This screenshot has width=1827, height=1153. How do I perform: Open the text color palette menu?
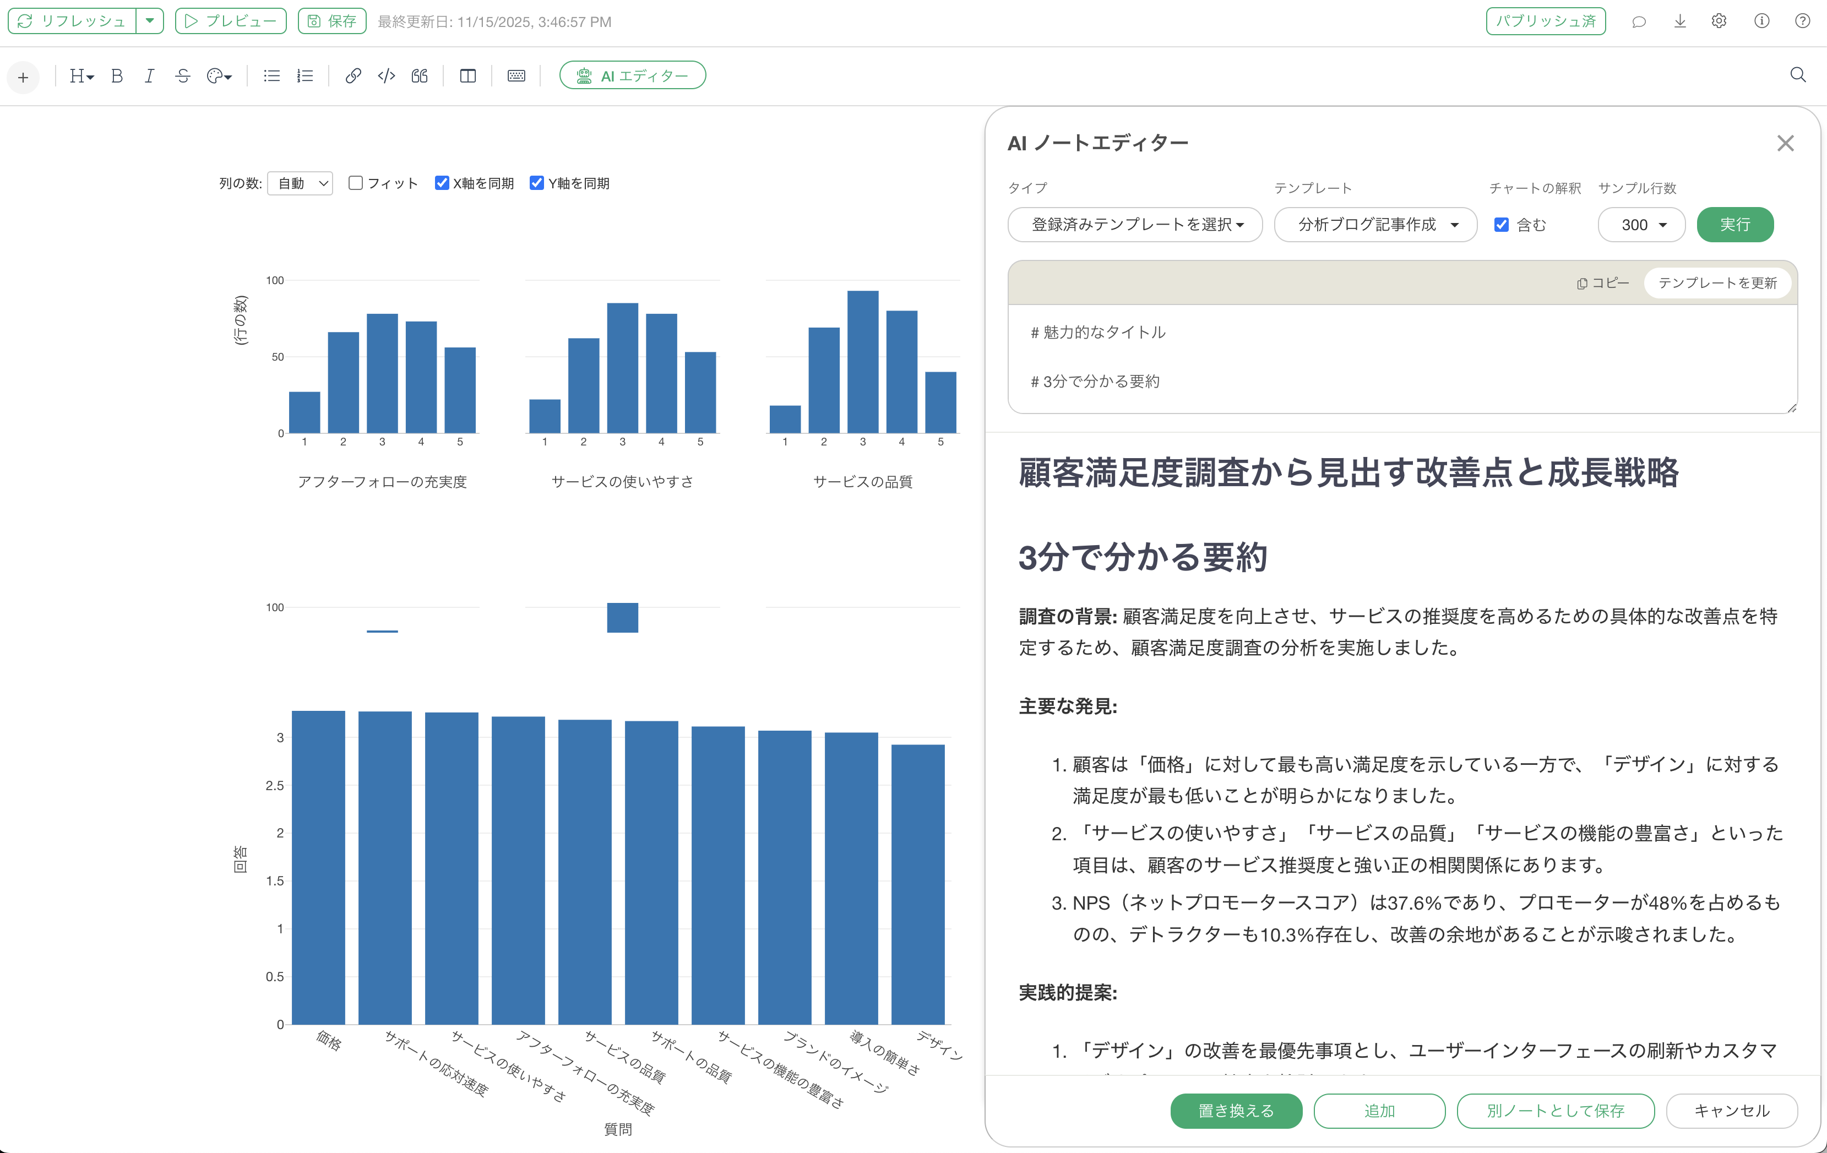(219, 76)
